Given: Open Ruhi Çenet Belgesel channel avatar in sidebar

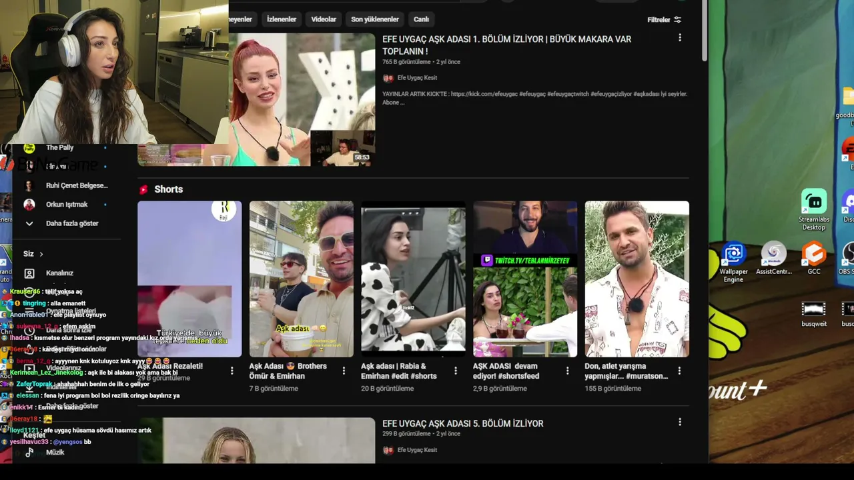Looking at the screenshot, I should click(x=29, y=185).
